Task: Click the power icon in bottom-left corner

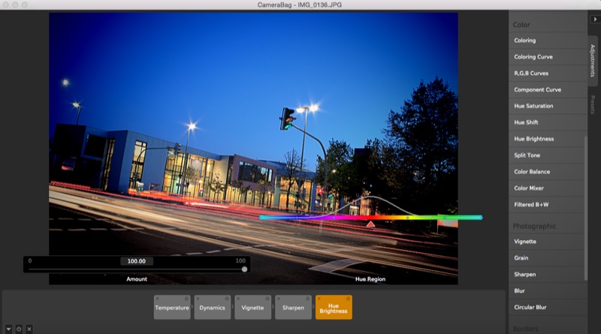Action: pos(19,329)
